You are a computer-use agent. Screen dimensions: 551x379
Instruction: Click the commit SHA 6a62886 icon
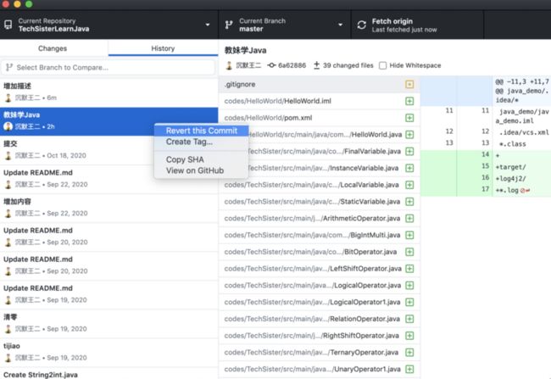[271, 65]
